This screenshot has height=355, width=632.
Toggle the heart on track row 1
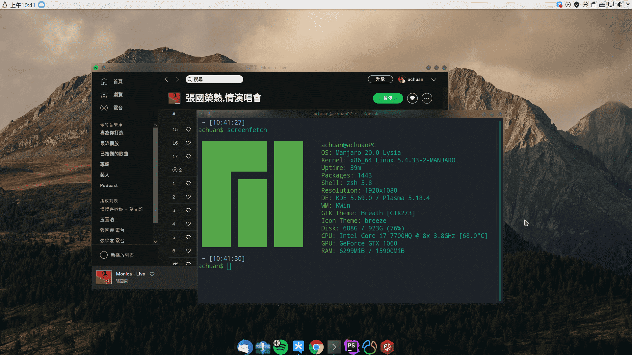(188, 183)
